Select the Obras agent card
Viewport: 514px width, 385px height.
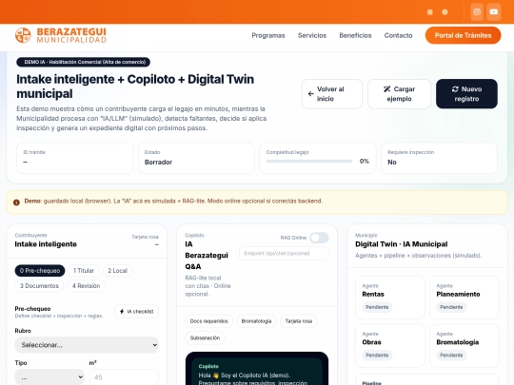[389, 346]
